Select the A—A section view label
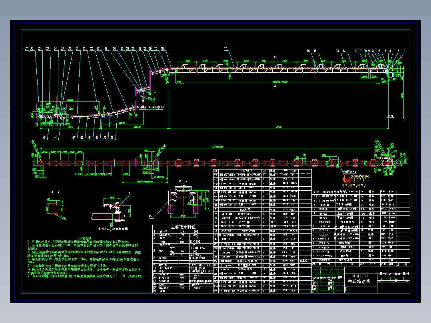The height and width of the screenshot is (323, 431). click(55, 192)
